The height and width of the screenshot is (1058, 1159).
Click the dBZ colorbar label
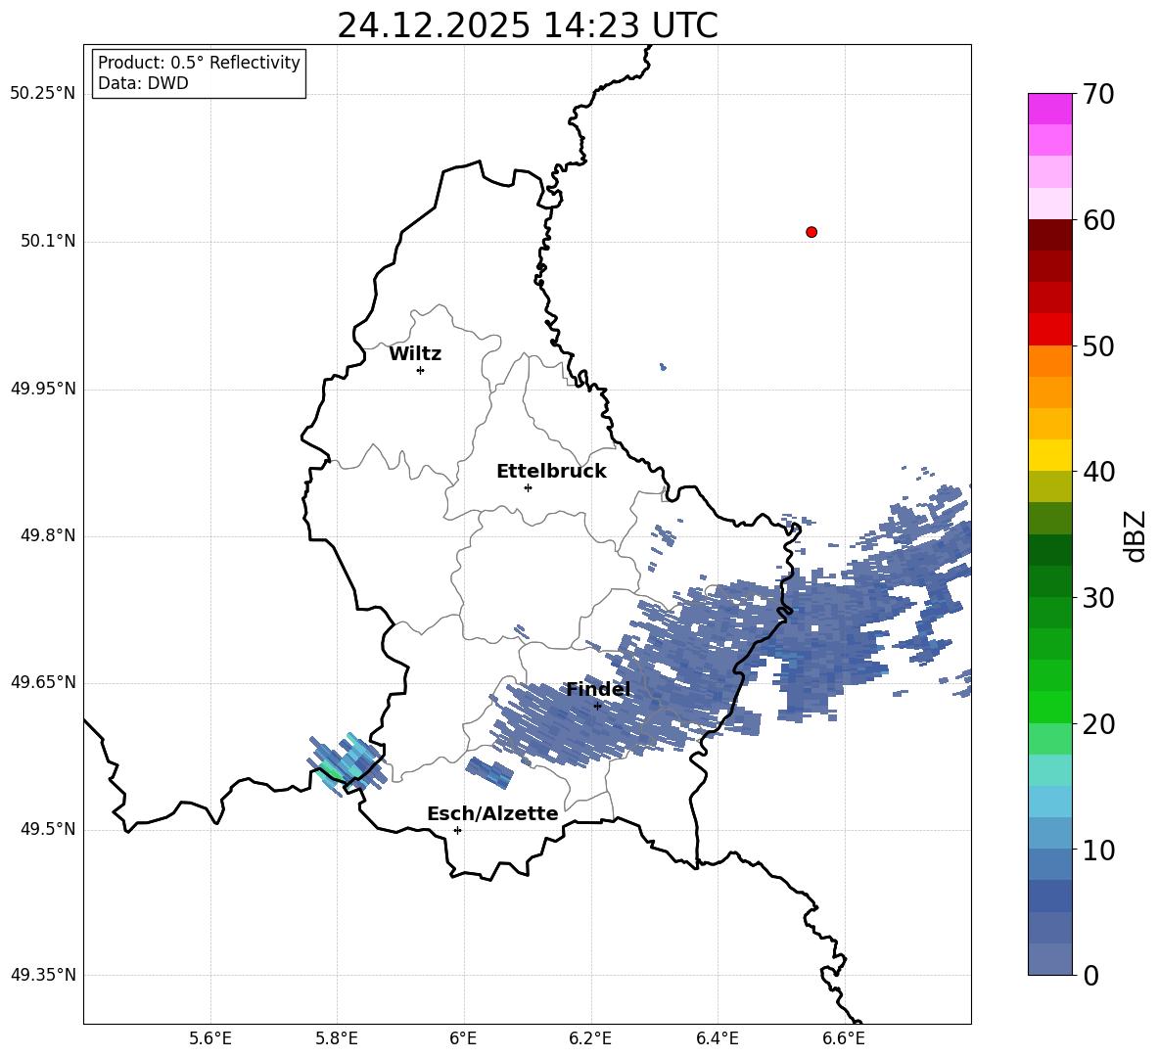point(1136,535)
